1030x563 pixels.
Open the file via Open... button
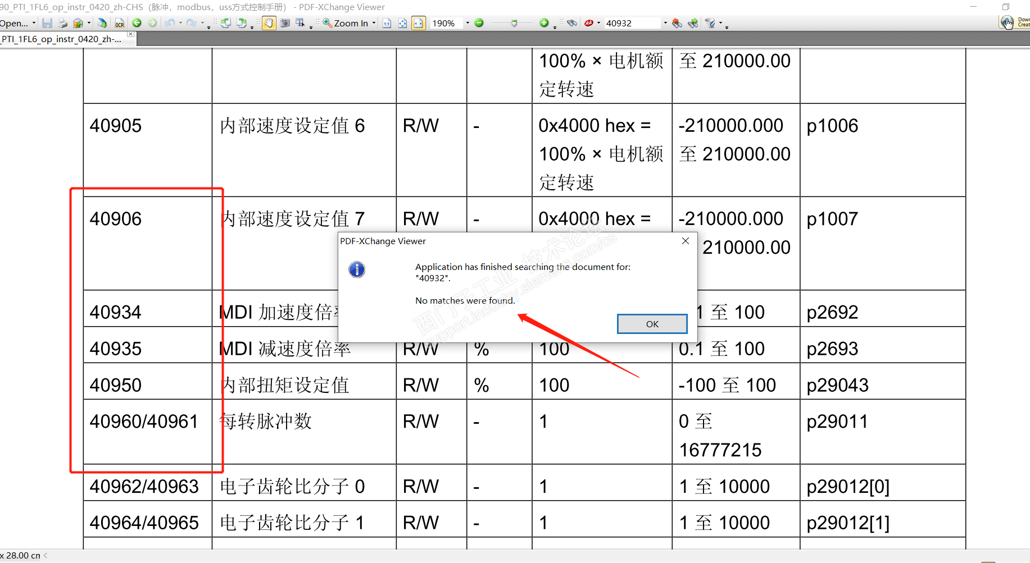[14, 23]
